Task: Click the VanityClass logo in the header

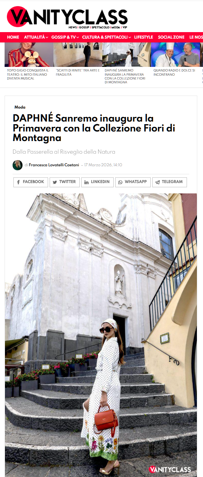Action: coord(67,18)
